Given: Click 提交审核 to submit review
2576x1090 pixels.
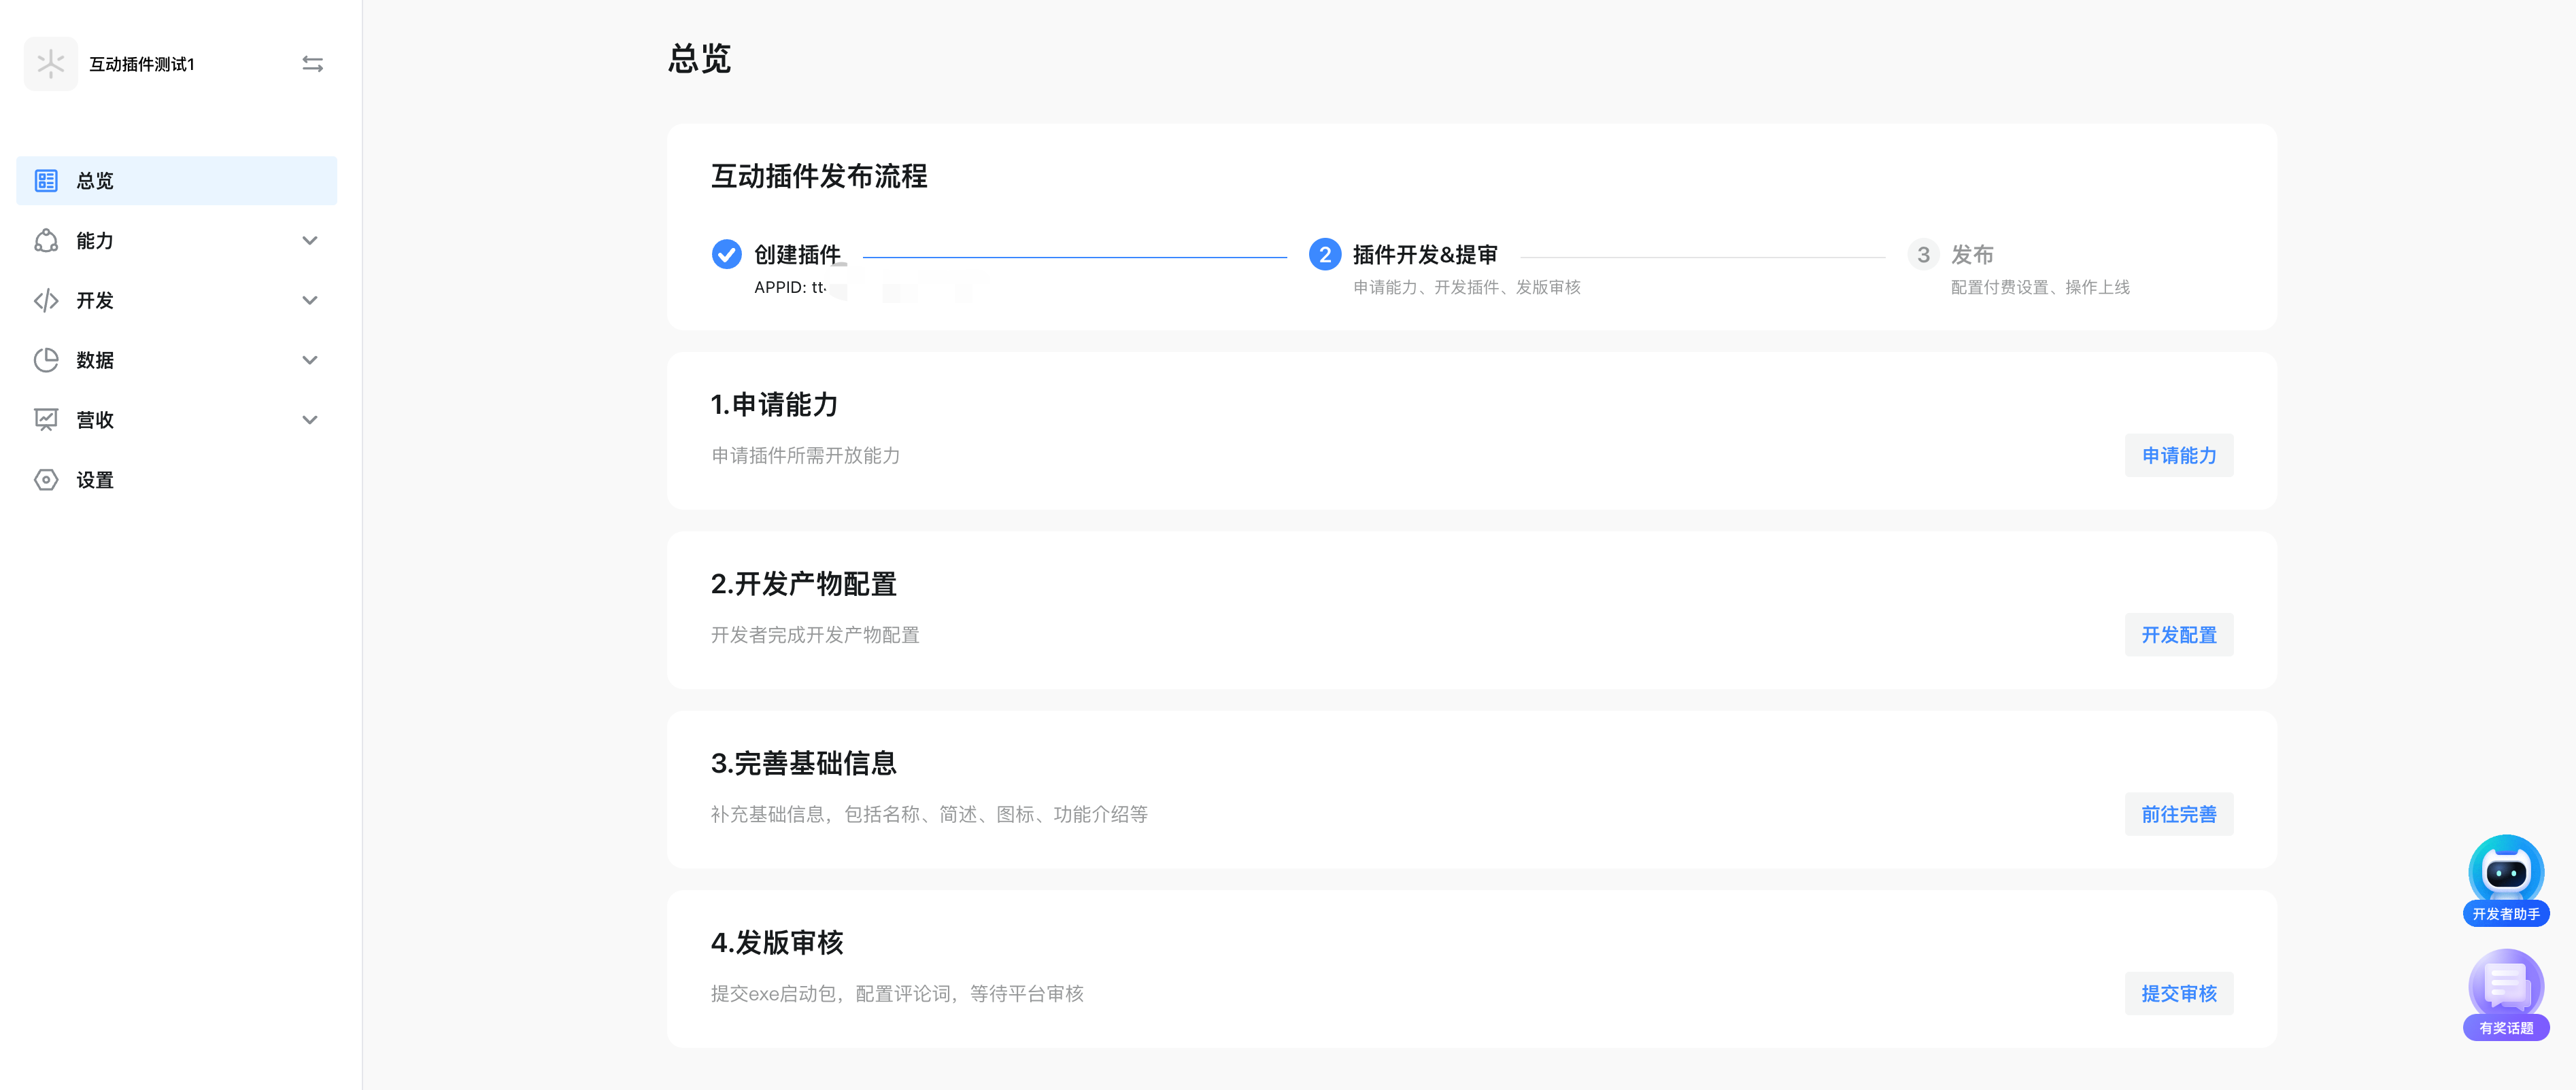Looking at the screenshot, I should coord(2179,993).
